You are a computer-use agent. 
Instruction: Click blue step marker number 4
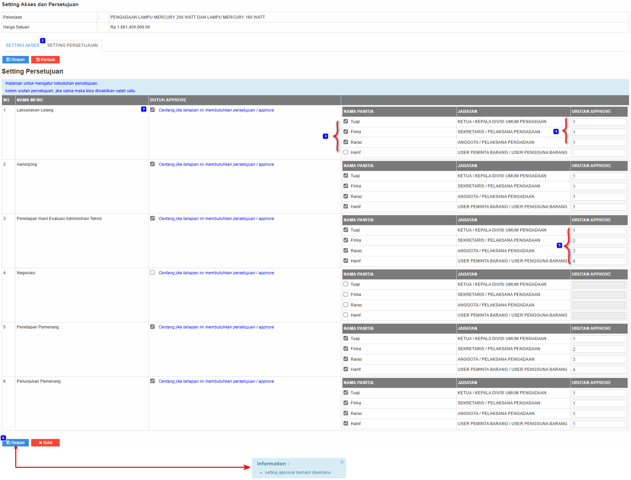click(x=556, y=132)
